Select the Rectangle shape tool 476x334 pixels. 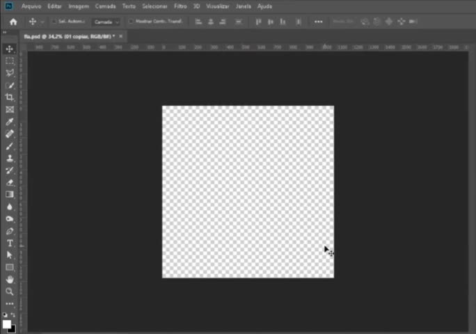tap(10, 267)
